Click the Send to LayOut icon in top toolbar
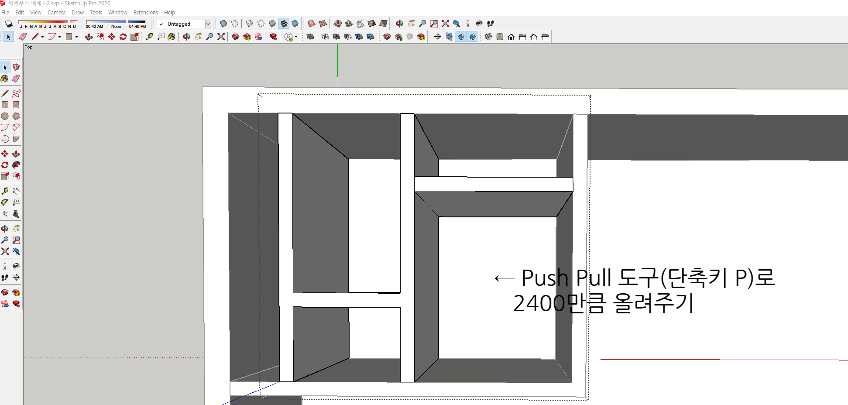Image resolution: width=848 pixels, height=405 pixels. click(x=258, y=37)
